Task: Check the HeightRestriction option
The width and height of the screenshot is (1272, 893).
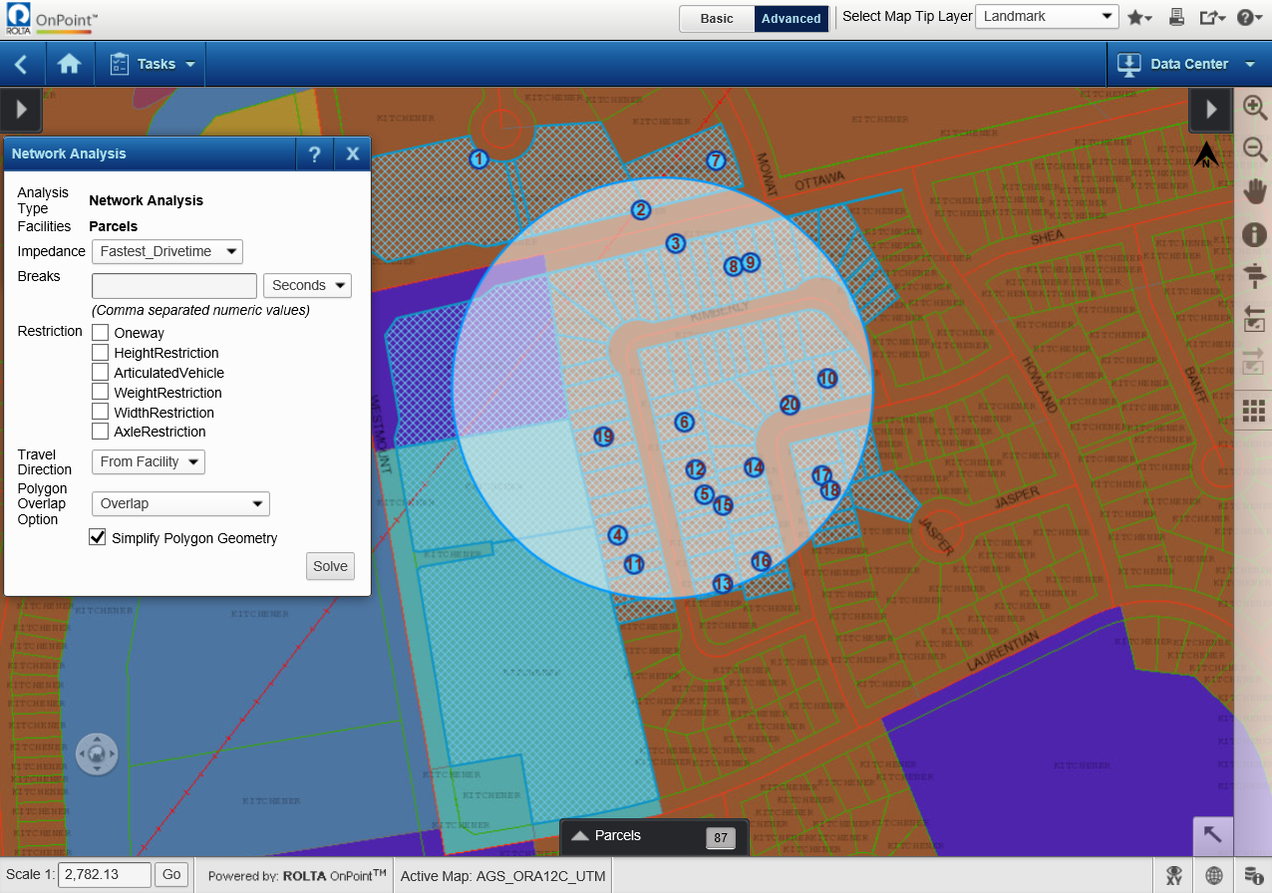Action: point(100,353)
